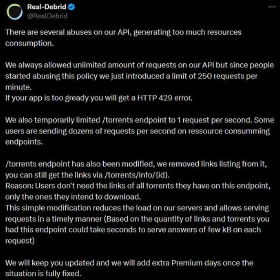Click the 'users are sending dozens of requests' line

[x=138, y=131]
